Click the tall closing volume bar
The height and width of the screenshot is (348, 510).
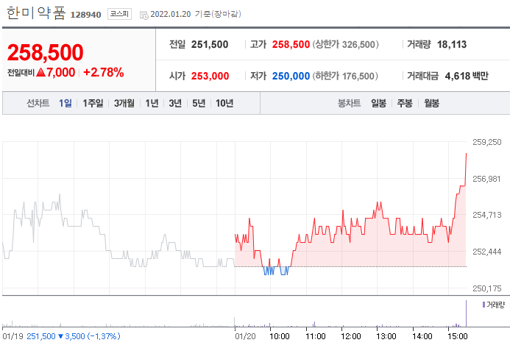466,313
